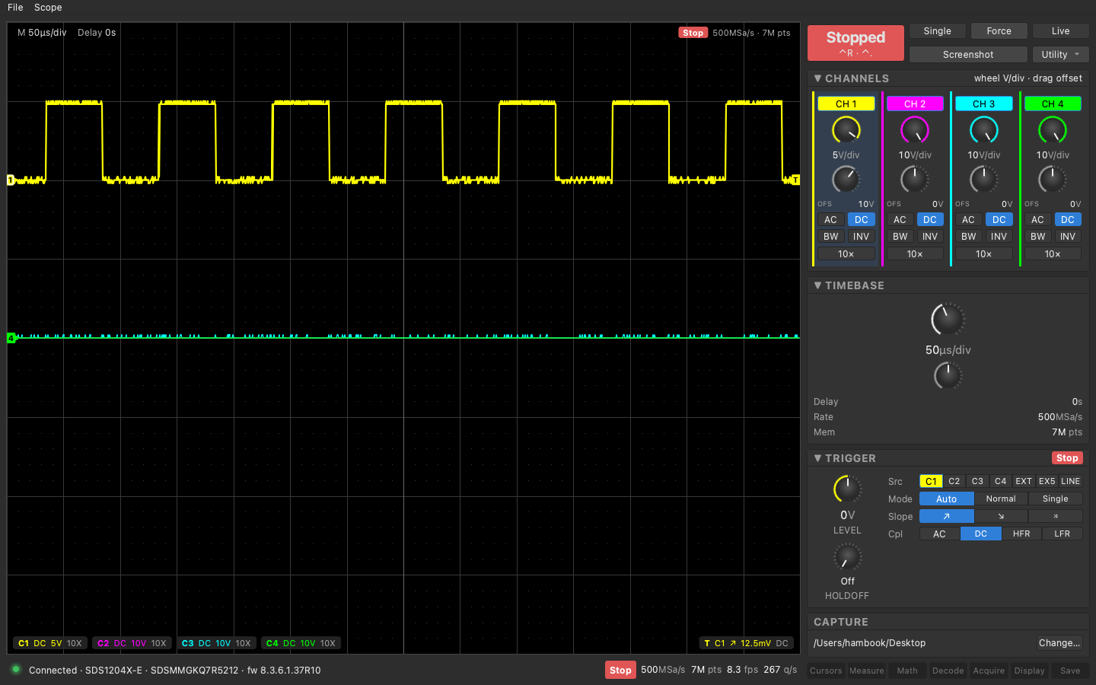The height and width of the screenshot is (685, 1096).
Task: Take a Screenshot
Action: click(x=968, y=54)
